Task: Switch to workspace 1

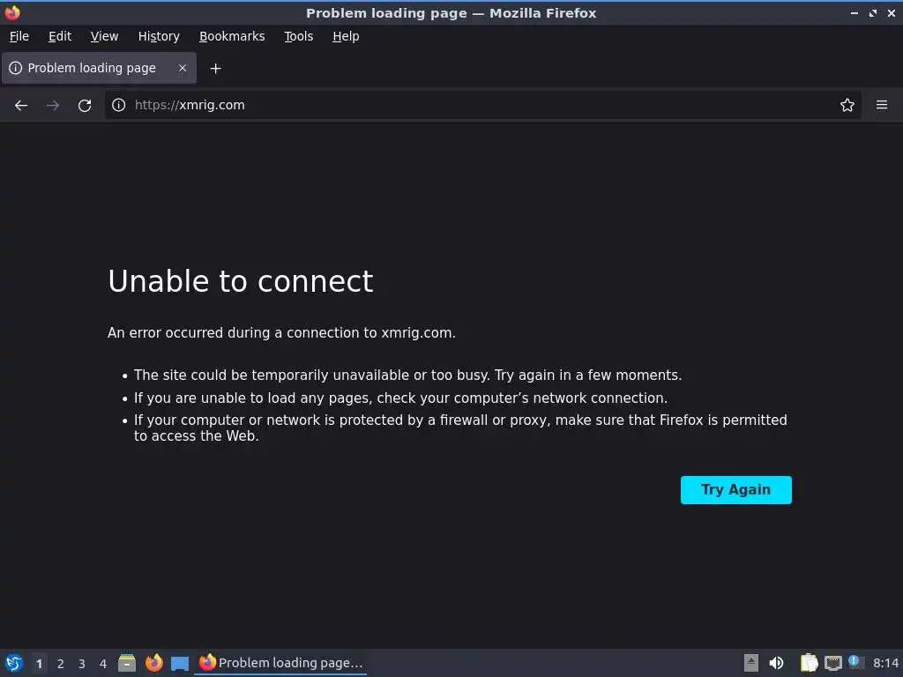Action: pyautogui.click(x=39, y=664)
